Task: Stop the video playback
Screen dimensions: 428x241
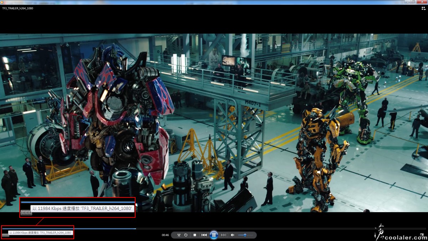Action: (x=195, y=235)
